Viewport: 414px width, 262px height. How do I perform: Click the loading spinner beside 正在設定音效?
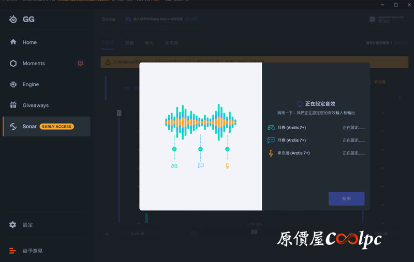tap(300, 104)
